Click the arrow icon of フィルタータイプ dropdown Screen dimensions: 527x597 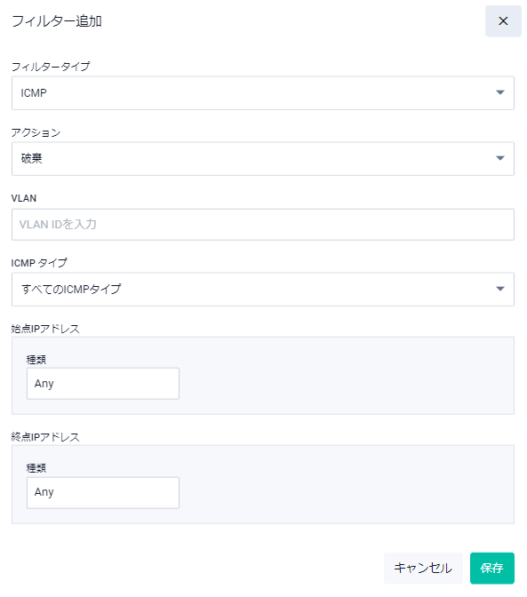click(x=500, y=92)
